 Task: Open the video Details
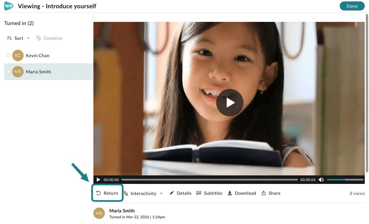(x=180, y=193)
